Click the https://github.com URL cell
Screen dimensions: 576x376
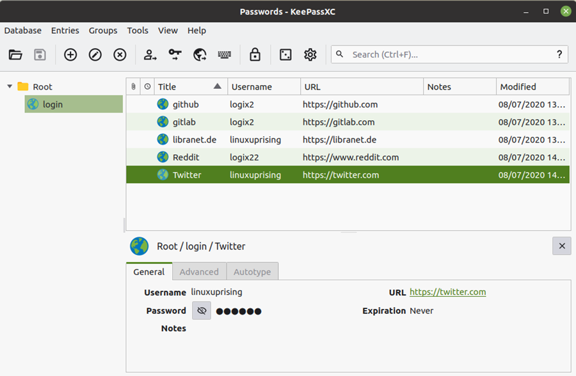(340, 104)
